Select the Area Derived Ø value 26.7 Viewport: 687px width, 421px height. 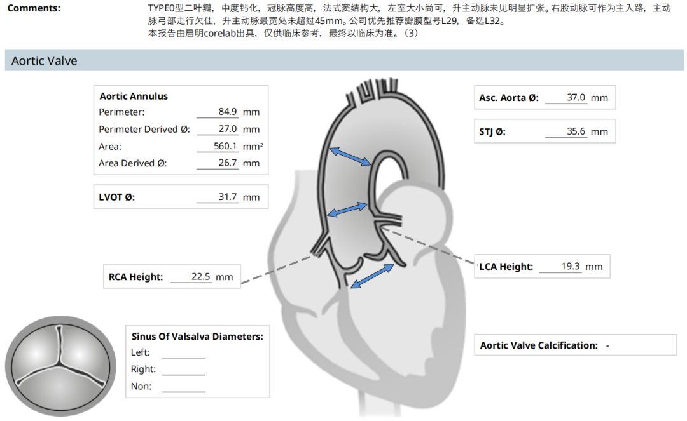(228, 163)
